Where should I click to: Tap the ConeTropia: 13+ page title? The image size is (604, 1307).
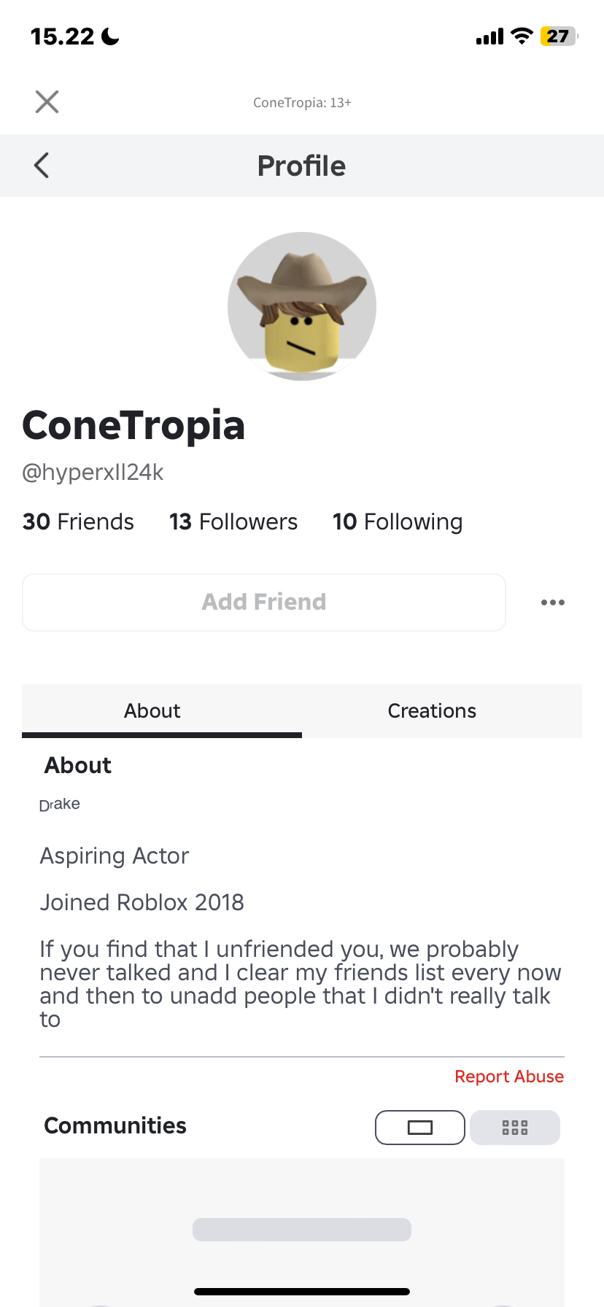(302, 103)
